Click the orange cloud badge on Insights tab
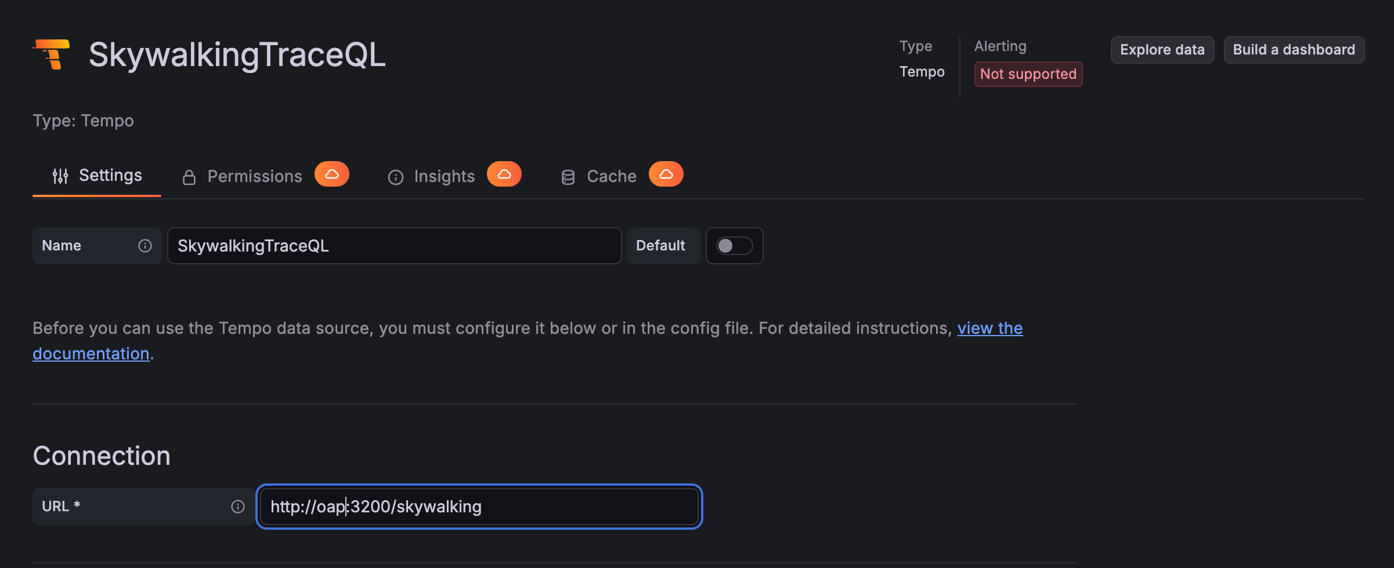This screenshot has width=1394, height=568. coord(504,174)
